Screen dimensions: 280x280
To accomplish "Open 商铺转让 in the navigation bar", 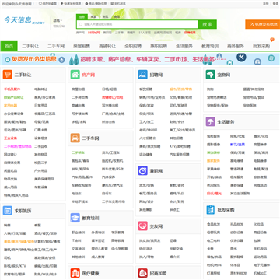I will pos(107,46).
